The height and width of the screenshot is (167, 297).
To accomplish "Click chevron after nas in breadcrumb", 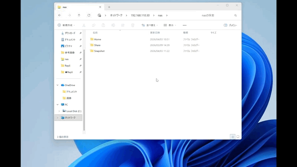I will 167,16.
